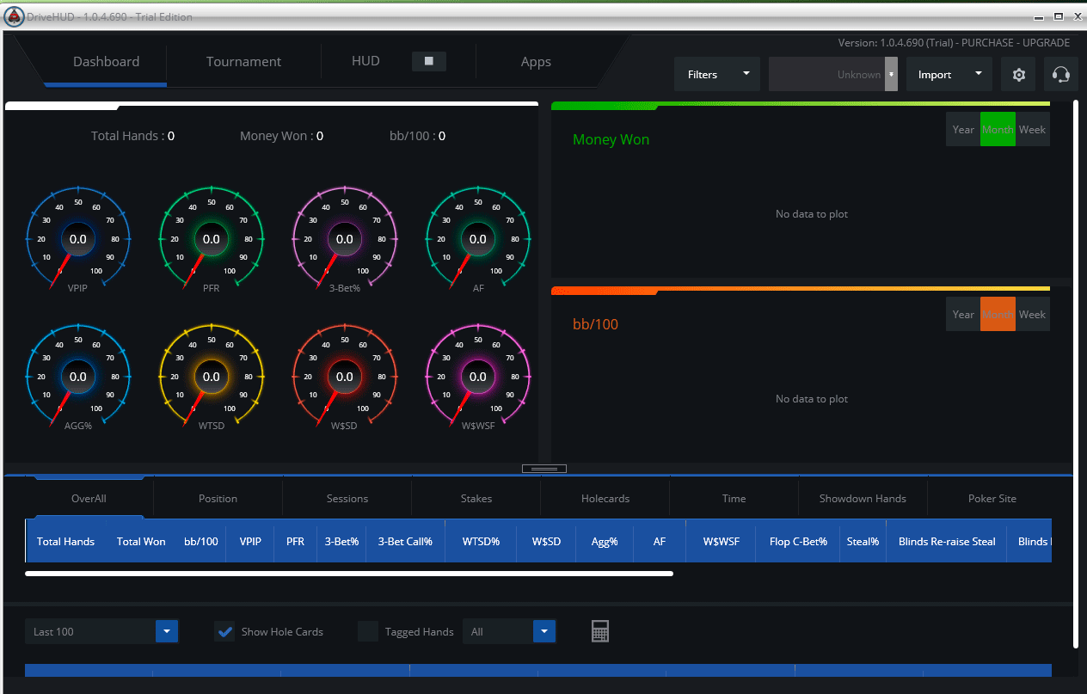Open the Import dropdown
Image resolution: width=1087 pixels, height=694 pixels.
(949, 74)
